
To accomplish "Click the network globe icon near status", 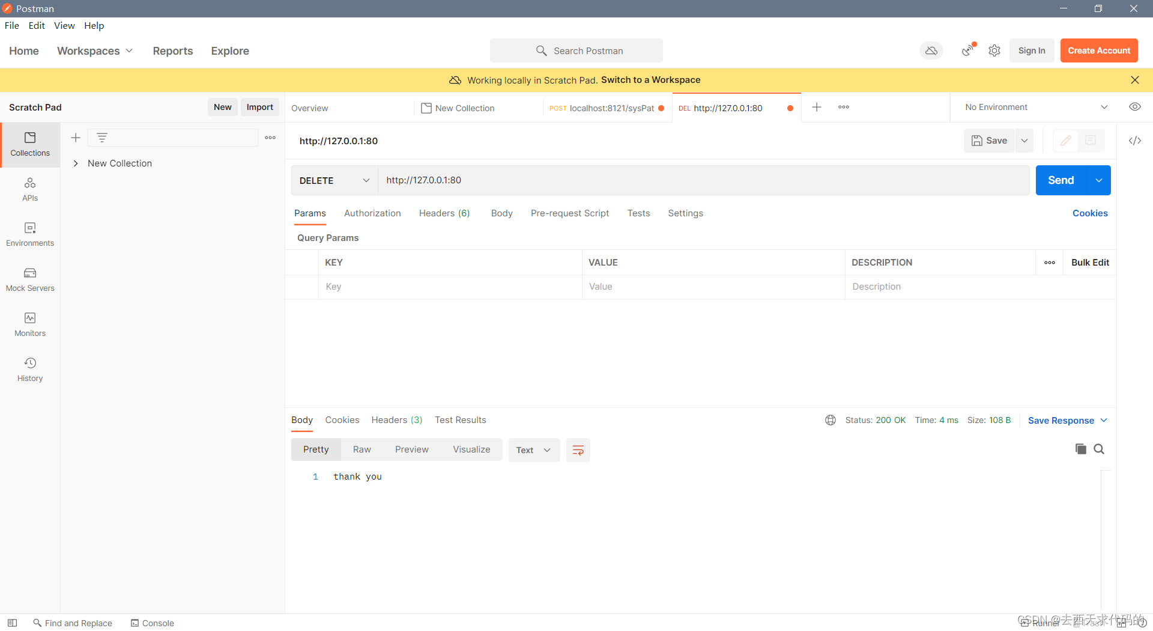I will point(831,420).
